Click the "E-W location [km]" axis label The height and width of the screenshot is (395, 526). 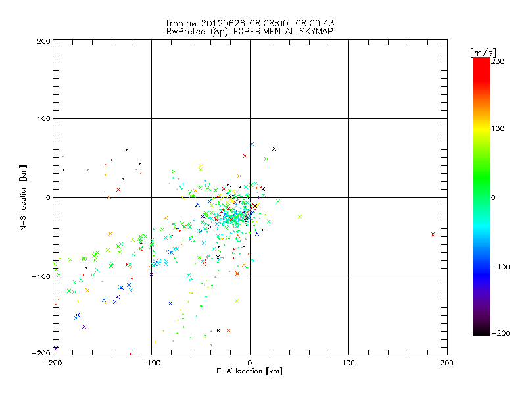(x=249, y=371)
